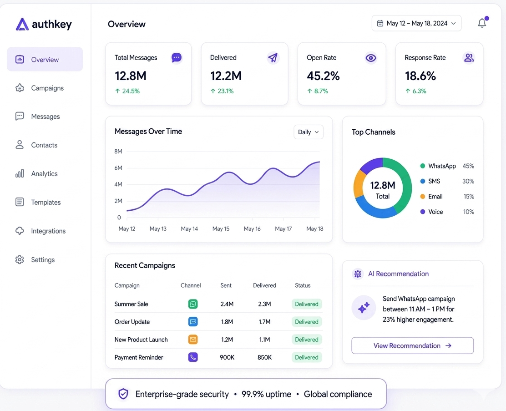The width and height of the screenshot is (506, 411).
Task: Click Delivered status badge for Payment Reminder
Action: (x=307, y=357)
